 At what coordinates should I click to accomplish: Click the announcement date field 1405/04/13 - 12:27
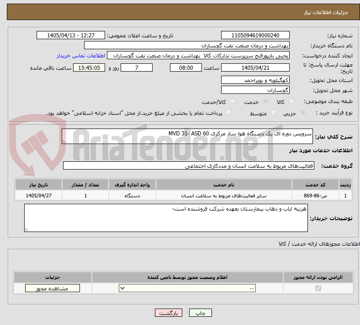point(71,36)
